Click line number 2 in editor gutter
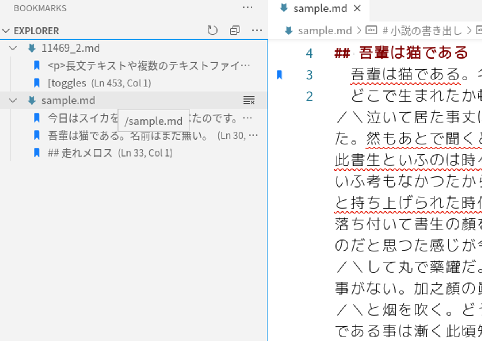Image resolution: width=482 pixels, height=341 pixels. [309, 96]
